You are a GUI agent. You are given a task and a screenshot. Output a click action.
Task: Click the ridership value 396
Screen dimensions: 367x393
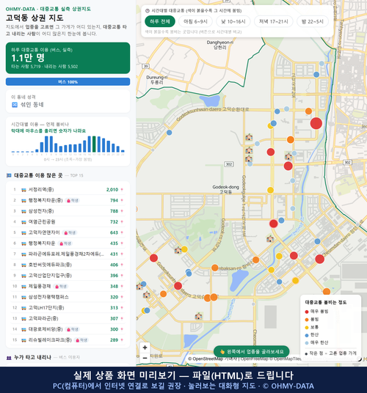(114, 276)
